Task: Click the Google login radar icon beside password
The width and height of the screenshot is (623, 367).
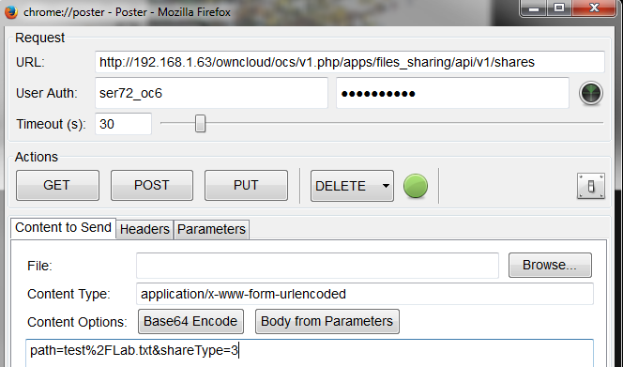Action: (x=591, y=93)
